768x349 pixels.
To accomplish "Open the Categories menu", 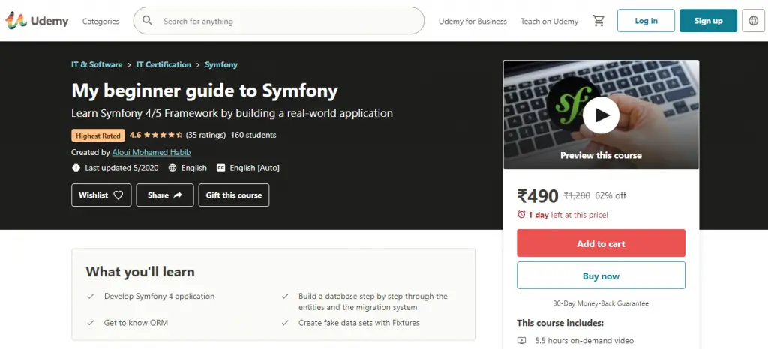I will (100, 22).
